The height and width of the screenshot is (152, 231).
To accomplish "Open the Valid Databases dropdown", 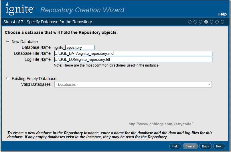I will tap(133, 84).
